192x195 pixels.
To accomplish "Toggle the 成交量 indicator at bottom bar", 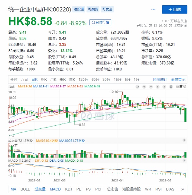I will click(40, 189).
